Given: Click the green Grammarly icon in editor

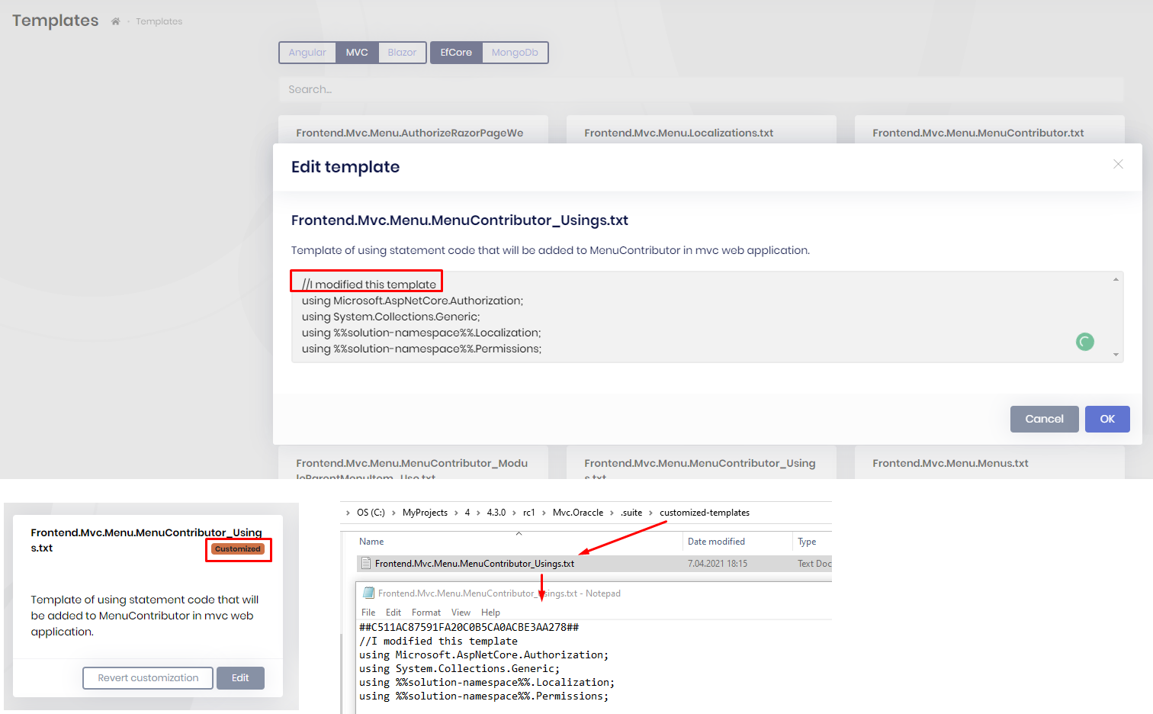Looking at the screenshot, I should 1084,342.
